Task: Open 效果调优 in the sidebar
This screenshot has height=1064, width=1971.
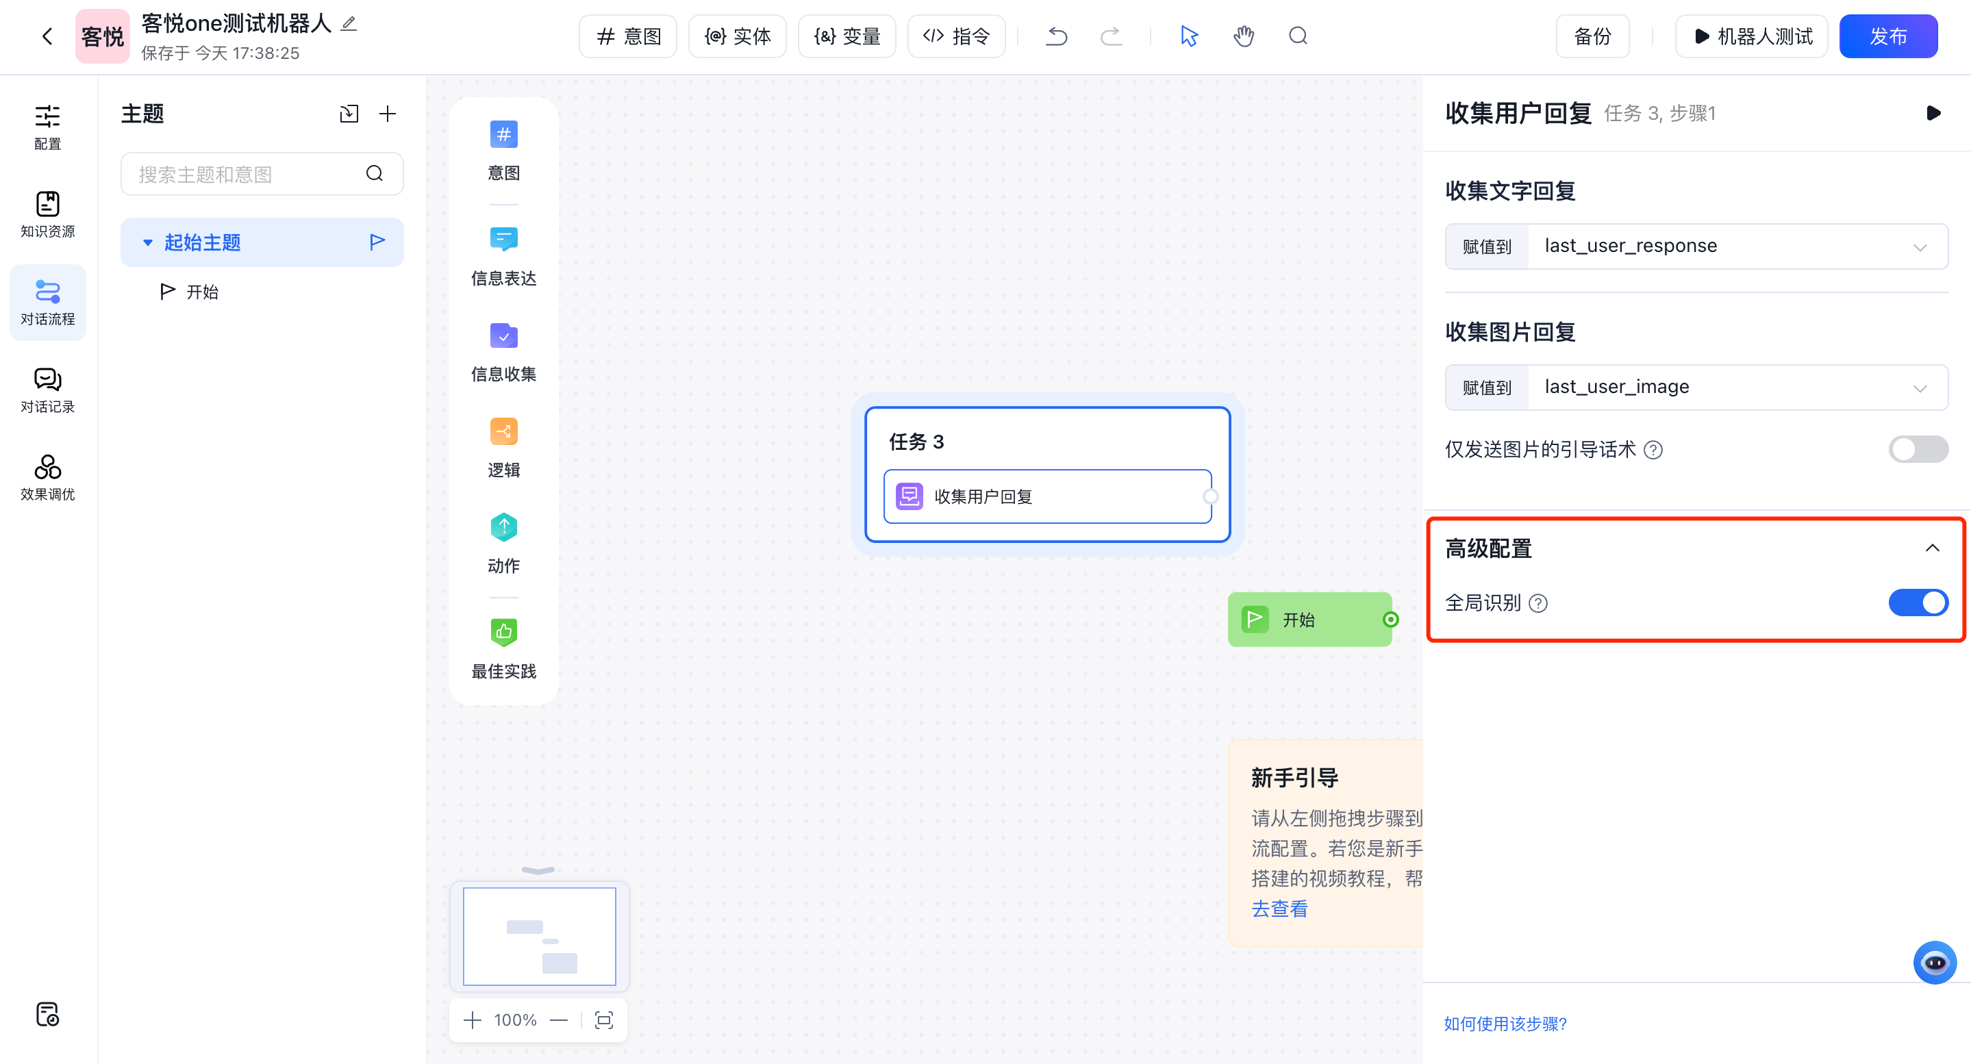Action: tap(47, 476)
